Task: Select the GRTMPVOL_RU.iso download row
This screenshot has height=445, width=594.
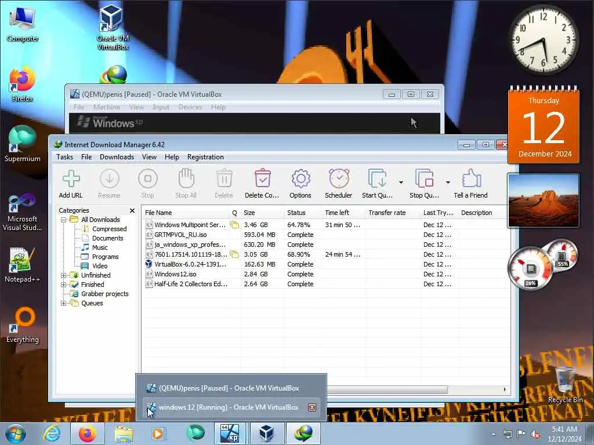Action: [326, 235]
